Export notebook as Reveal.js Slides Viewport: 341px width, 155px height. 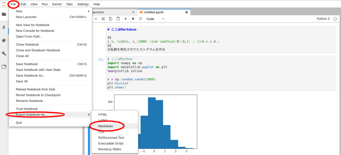point(115,149)
